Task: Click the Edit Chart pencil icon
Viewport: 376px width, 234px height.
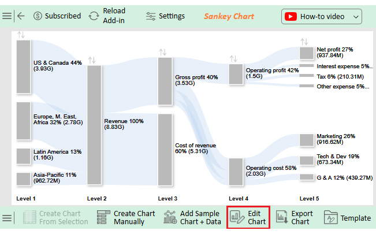Action: tap(237, 217)
